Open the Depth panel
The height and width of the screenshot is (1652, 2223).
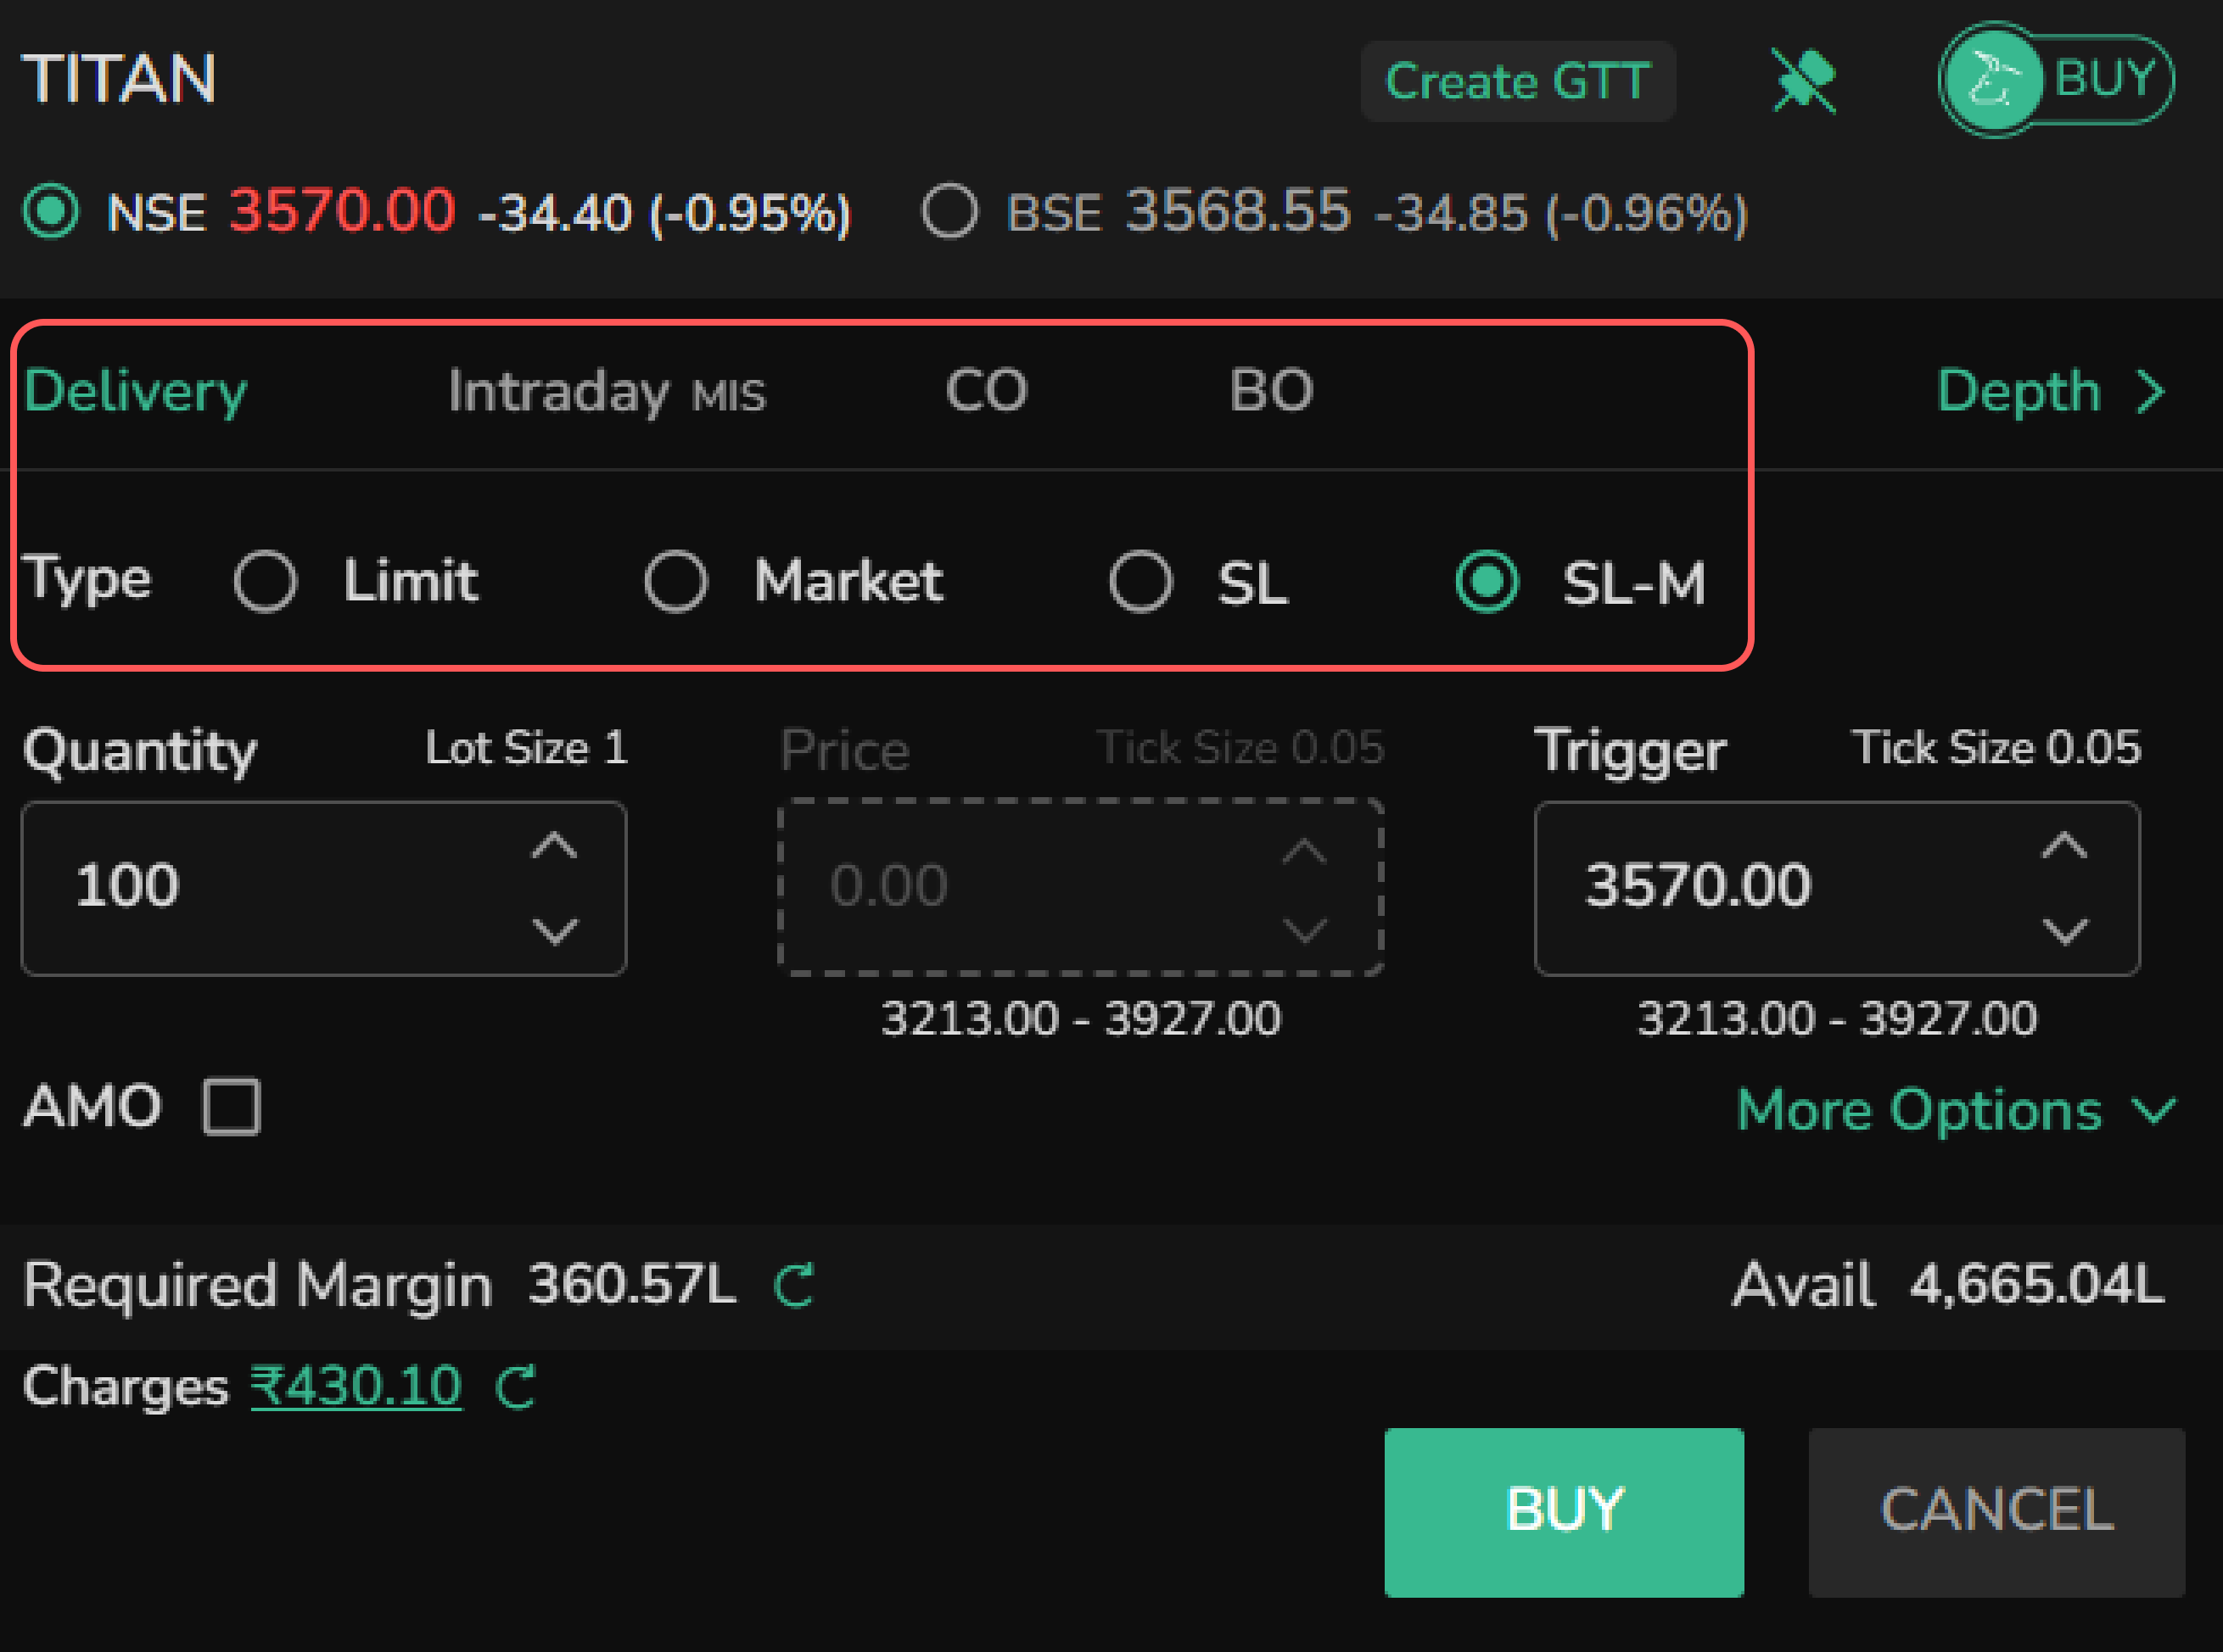(x=2051, y=391)
